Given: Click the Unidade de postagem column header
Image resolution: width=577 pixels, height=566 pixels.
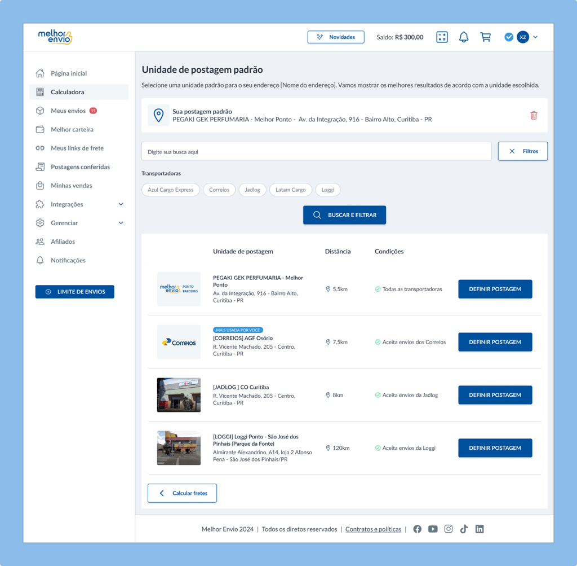Looking at the screenshot, I should point(243,251).
